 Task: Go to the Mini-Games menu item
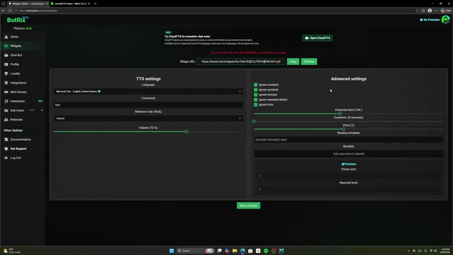(22, 92)
